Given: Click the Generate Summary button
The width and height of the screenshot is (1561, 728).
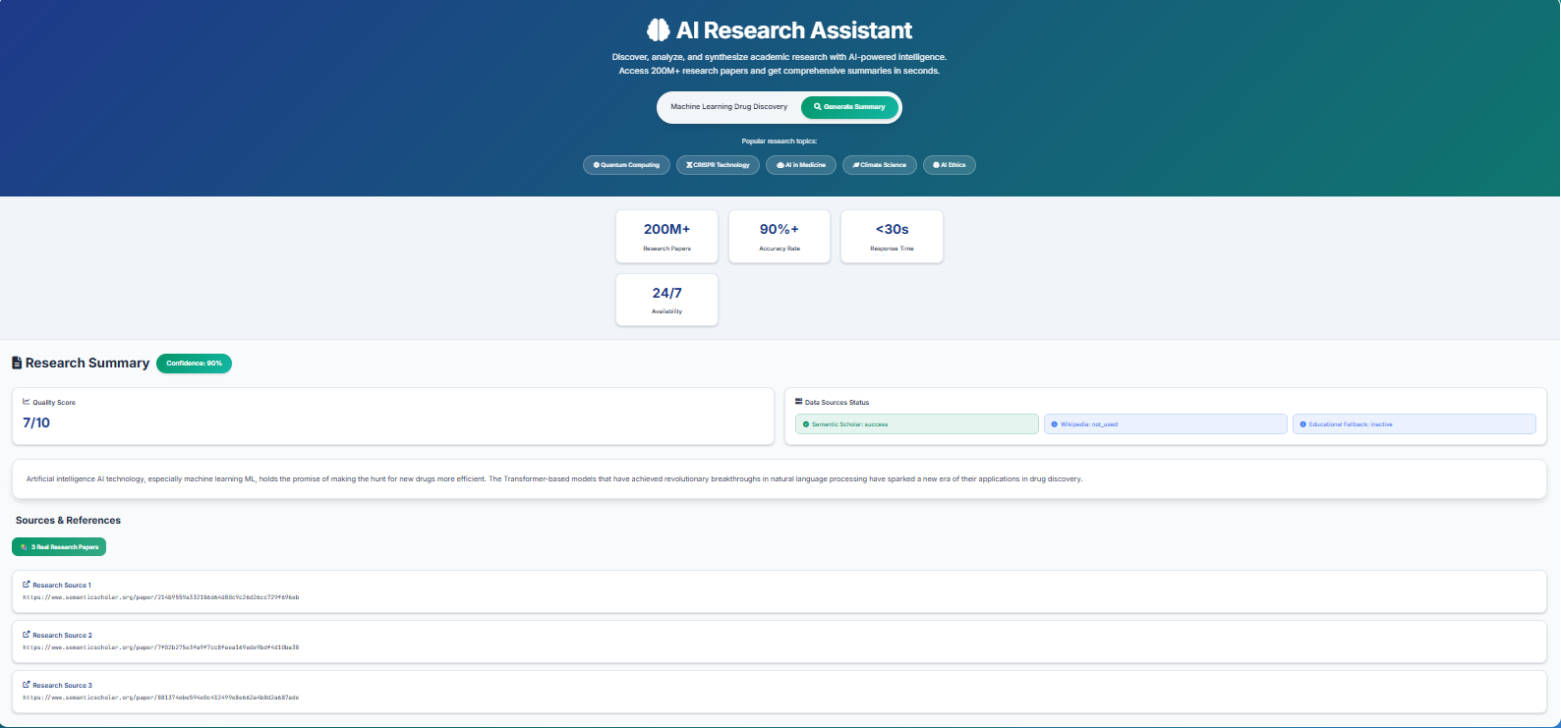Looking at the screenshot, I should (x=849, y=107).
